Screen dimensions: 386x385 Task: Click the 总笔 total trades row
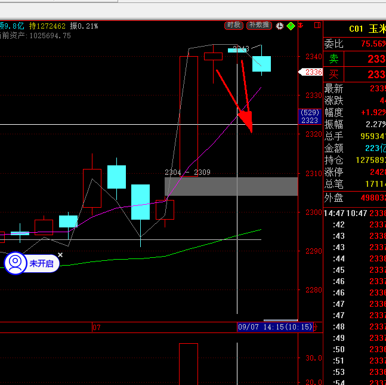coord(355,184)
